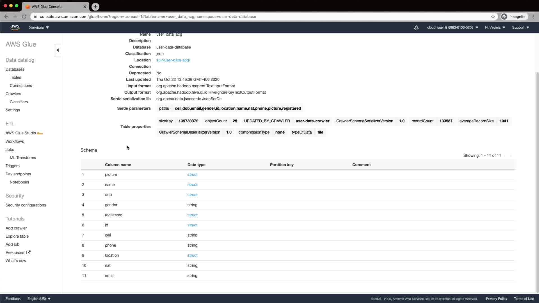
Task: Open the notifications bell icon
Action: (x=416, y=27)
